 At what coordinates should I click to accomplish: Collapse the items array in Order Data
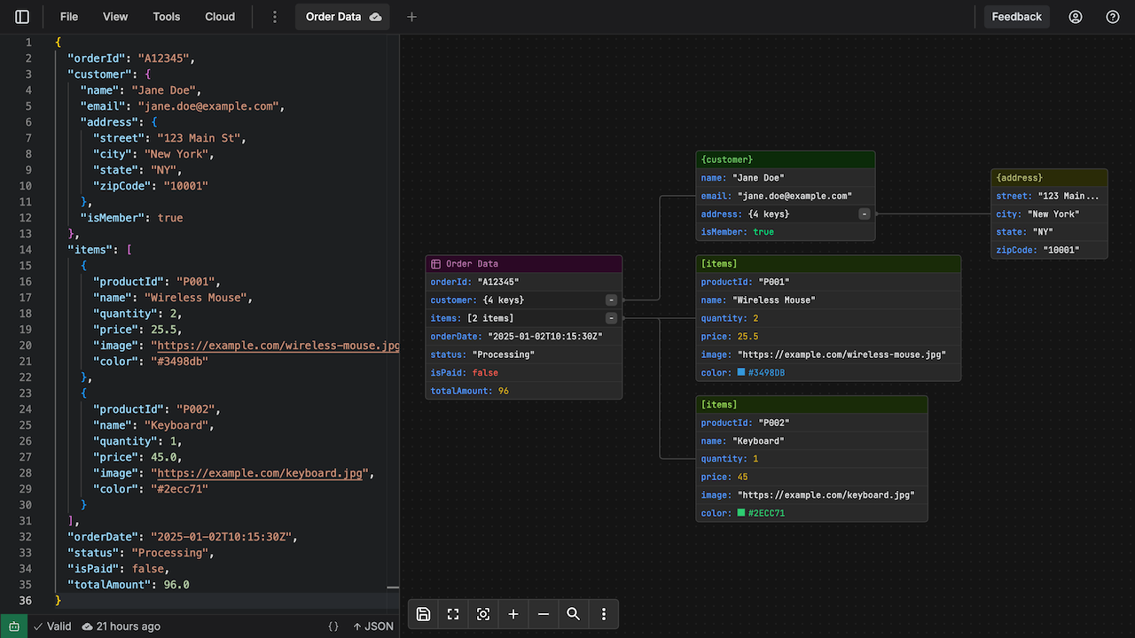(611, 318)
